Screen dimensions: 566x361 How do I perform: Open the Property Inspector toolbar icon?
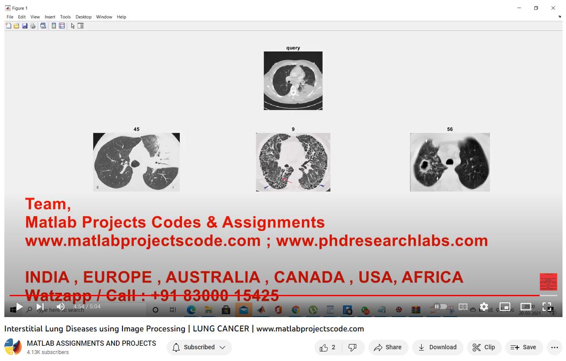point(81,26)
